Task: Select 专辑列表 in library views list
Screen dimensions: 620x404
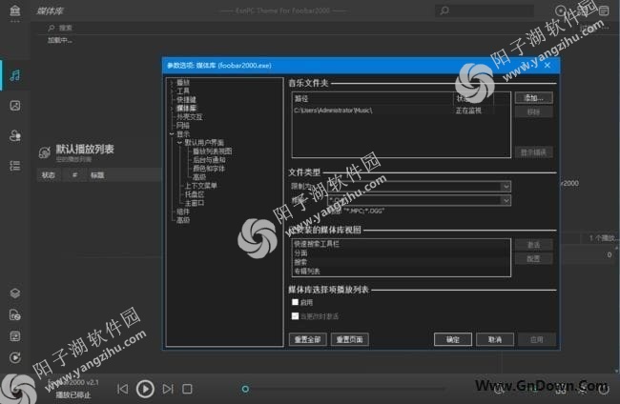Action: [x=402, y=272]
